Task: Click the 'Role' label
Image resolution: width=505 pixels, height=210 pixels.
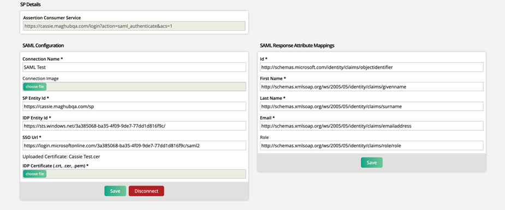Action: click(x=264, y=137)
